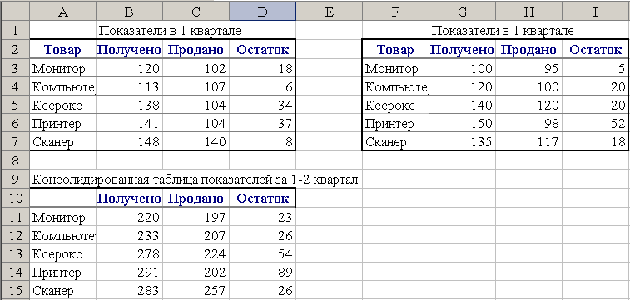Select column A header
The width and height of the screenshot is (630, 300).
click(62, 12)
